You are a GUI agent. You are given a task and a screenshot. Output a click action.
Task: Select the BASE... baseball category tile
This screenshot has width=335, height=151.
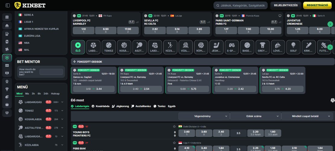tap(247, 47)
